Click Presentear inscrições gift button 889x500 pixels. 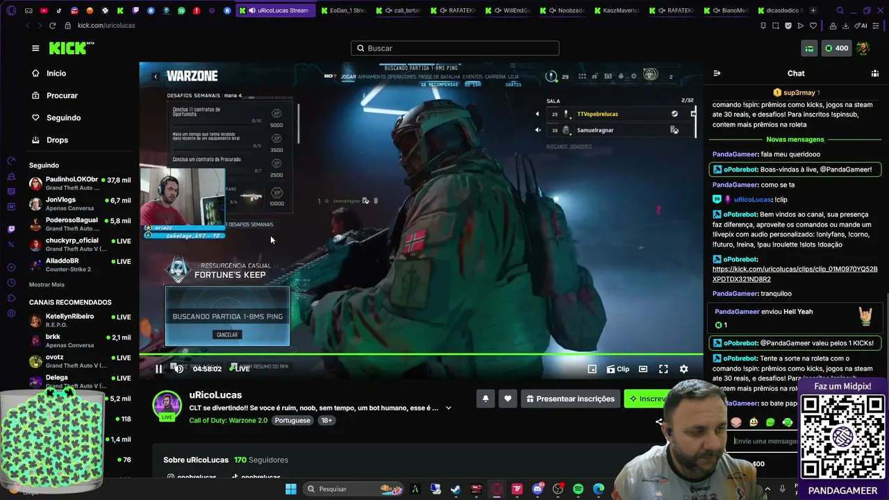pyautogui.click(x=570, y=399)
